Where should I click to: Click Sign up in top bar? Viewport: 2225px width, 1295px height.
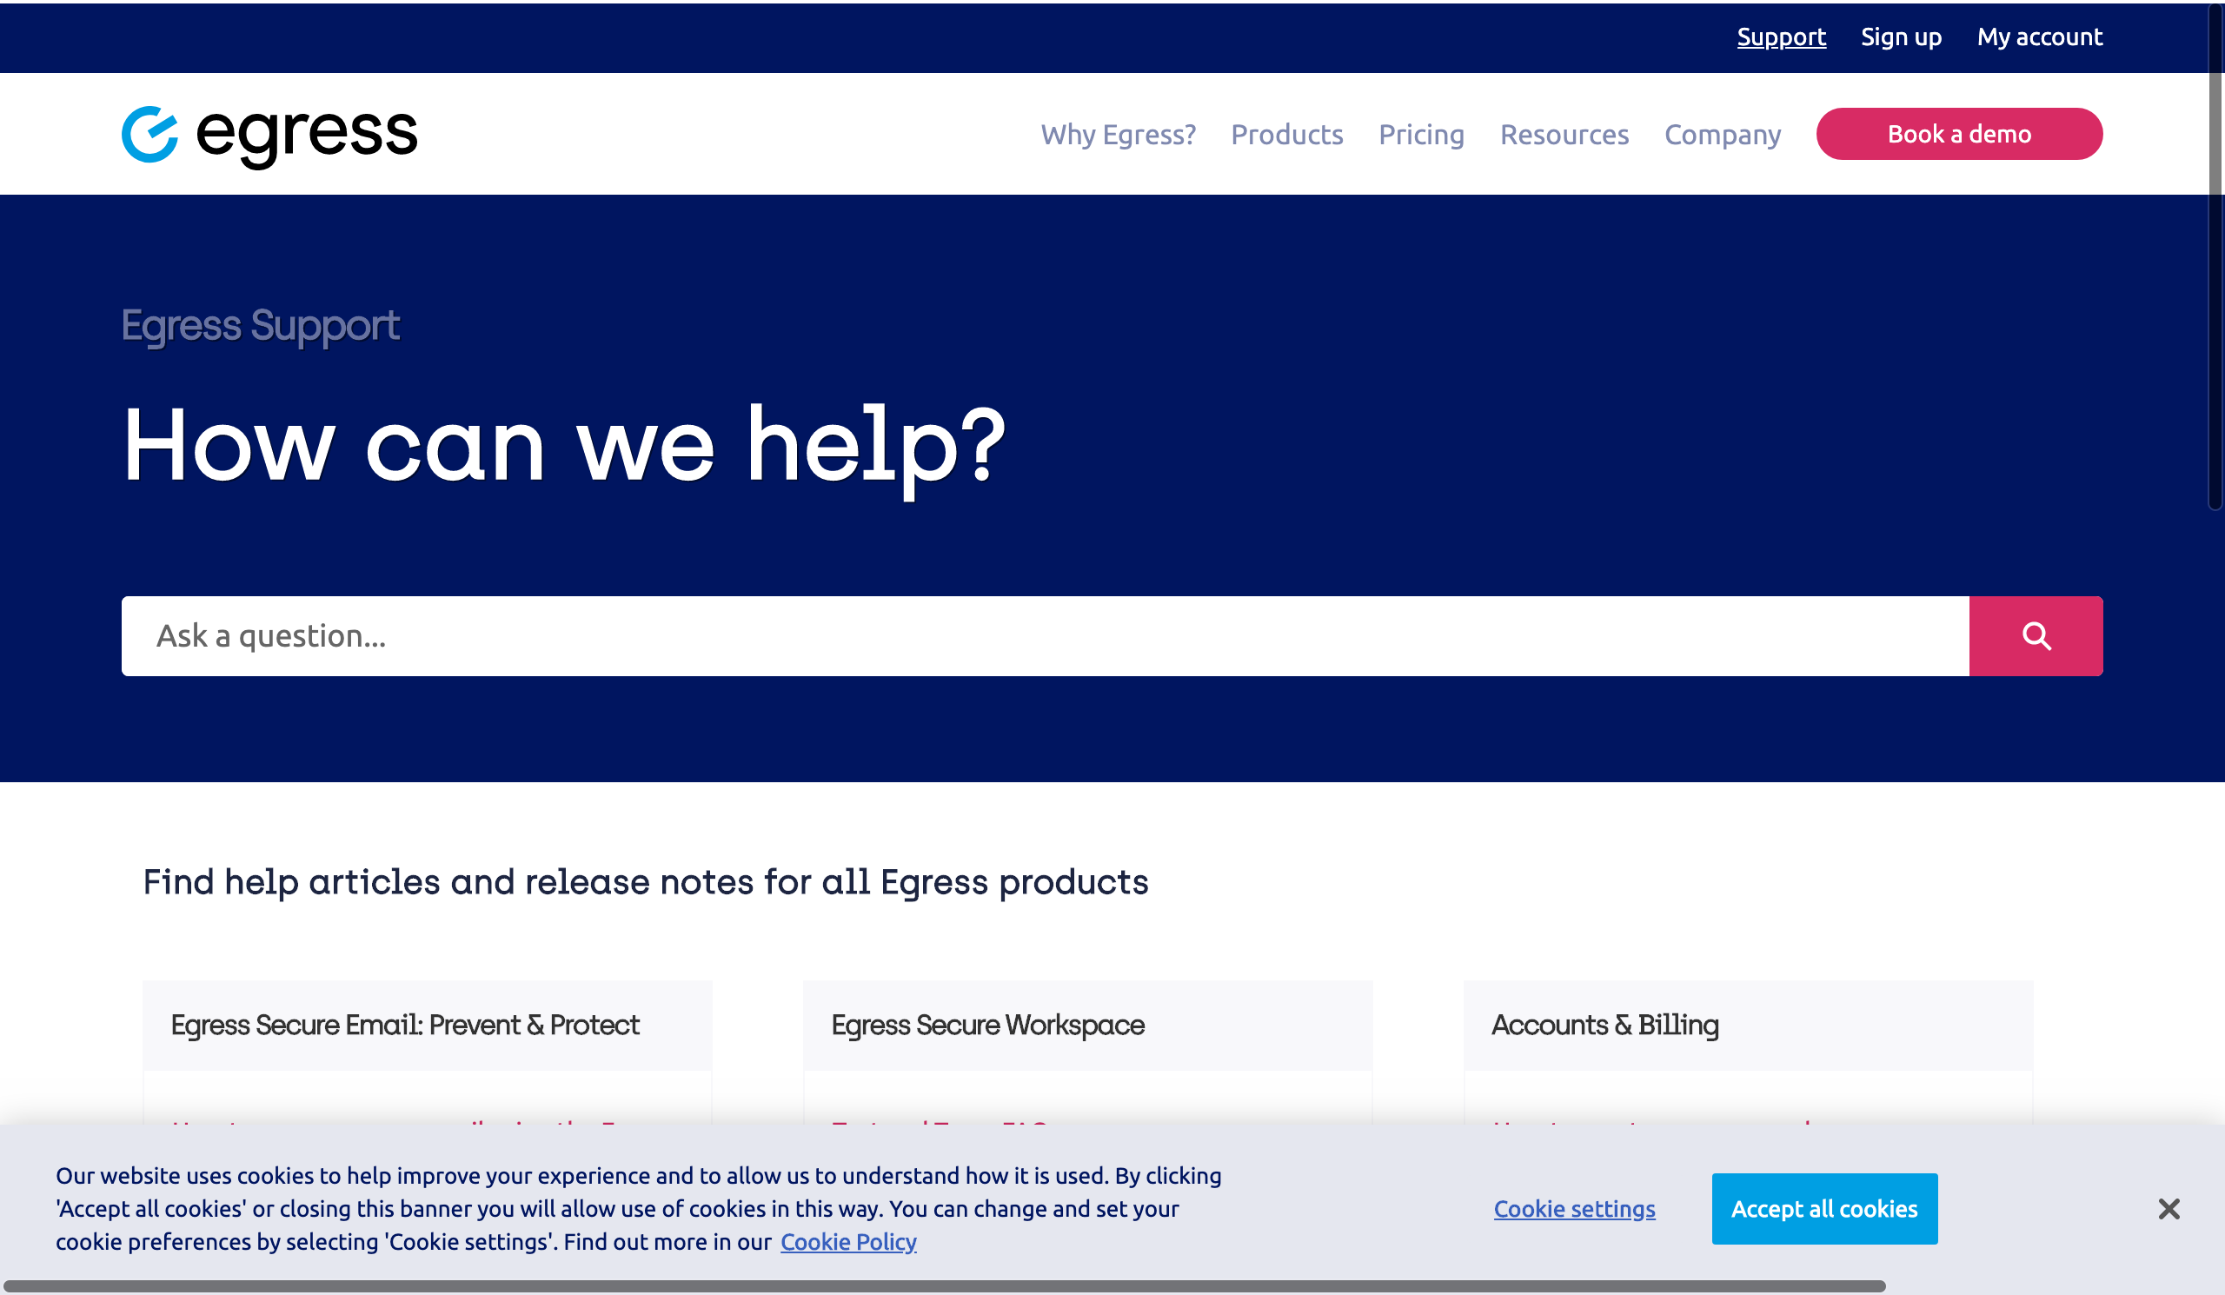coord(1901,37)
